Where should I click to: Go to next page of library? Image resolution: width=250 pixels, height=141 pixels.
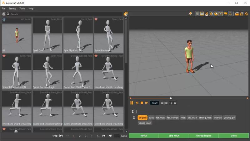[x=104, y=136]
